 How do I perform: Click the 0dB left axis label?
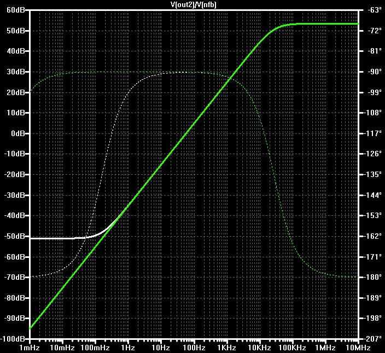(x=17, y=133)
